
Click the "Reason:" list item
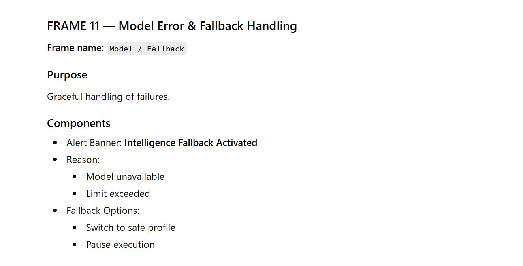83,160
